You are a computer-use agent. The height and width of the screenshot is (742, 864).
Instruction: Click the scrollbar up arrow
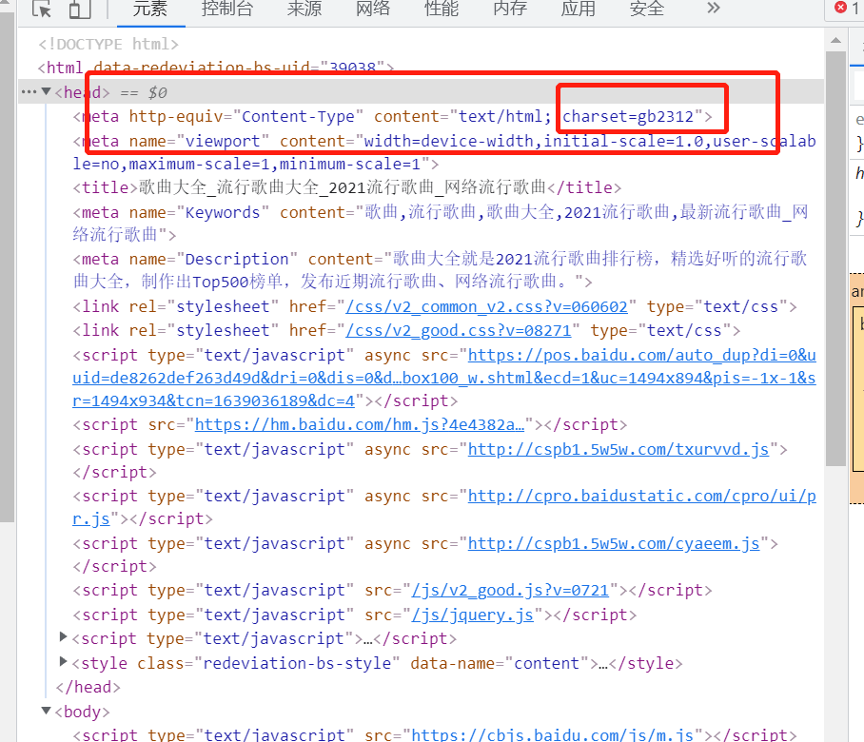click(835, 40)
